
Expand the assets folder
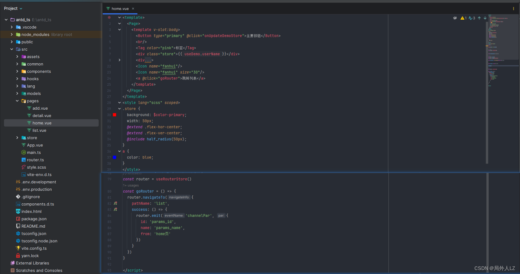click(17, 57)
